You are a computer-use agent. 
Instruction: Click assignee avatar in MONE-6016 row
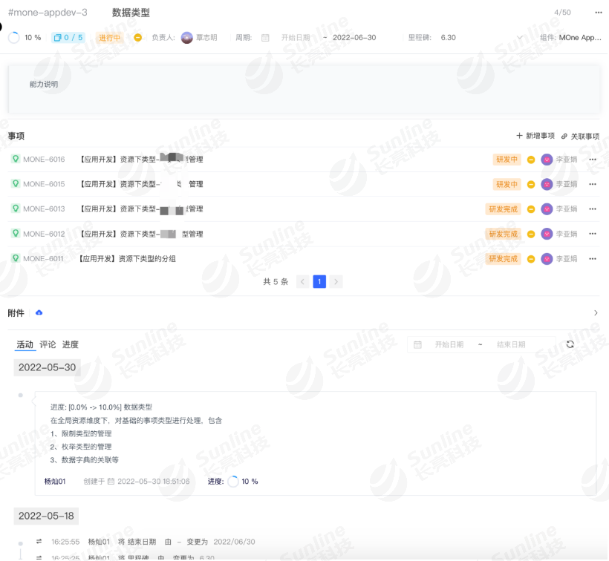coord(547,160)
